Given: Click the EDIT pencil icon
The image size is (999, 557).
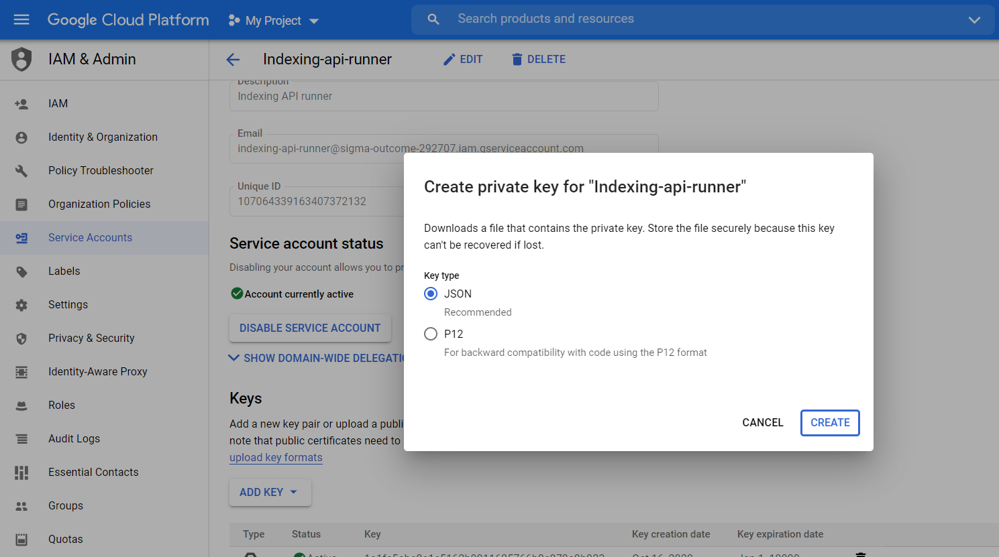Looking at the screenshot, I should coord(450,60).
